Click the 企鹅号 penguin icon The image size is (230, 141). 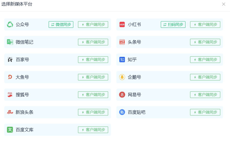[122, 77]
